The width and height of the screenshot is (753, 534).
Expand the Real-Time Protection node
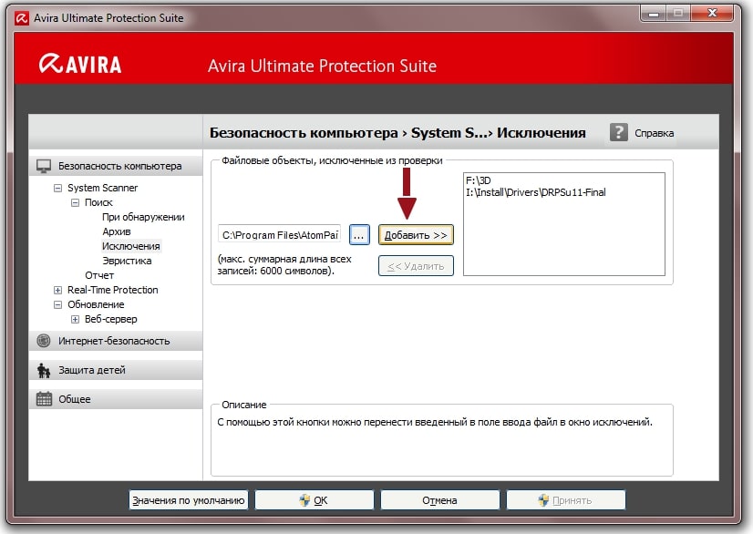pos(57,290)
